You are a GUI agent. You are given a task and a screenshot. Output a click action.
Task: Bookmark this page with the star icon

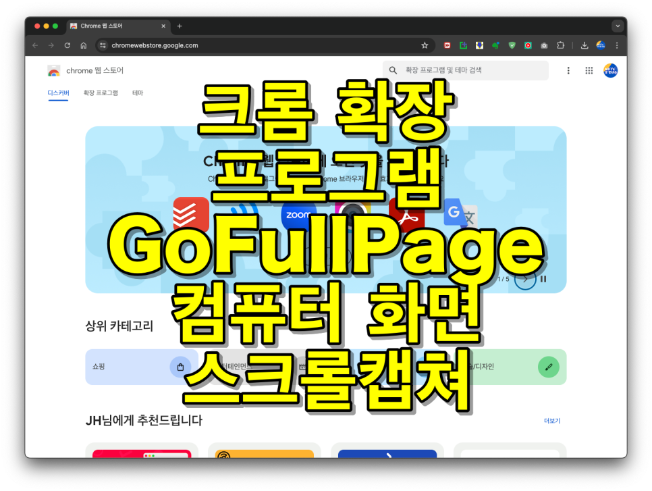pos(425,45)
